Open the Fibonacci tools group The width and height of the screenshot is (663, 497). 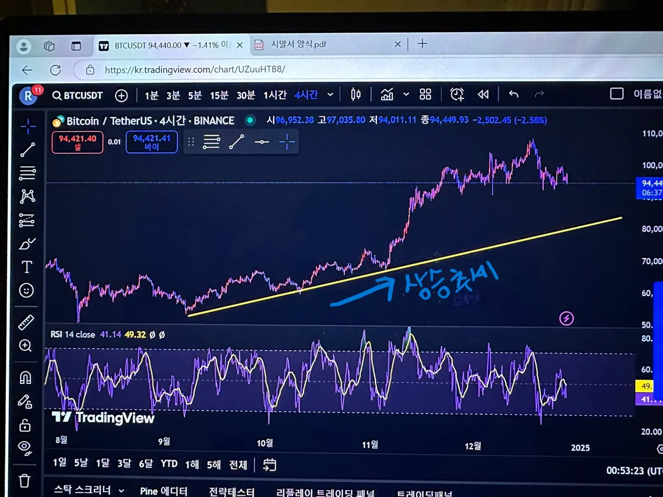(x=27, y=173)
